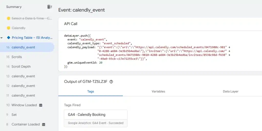Click the yellow dot of Select a Date & Time
This screenshot has height=131, width=262.
tap(8, 18)
